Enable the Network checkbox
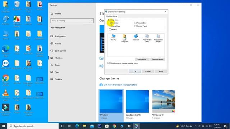The width and height of the screenshot is (230, 129). point(110,29)
